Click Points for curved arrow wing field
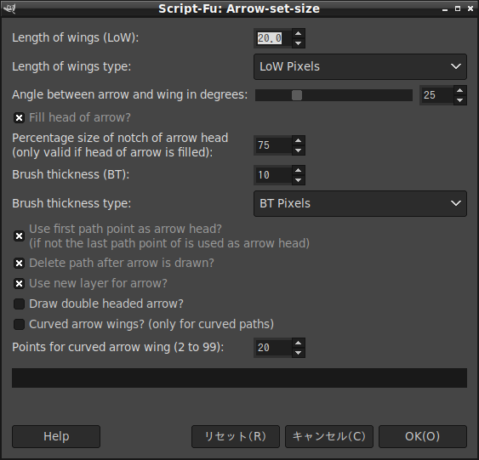Image resolution: width=479 pixels, height=460 pixels. 273,348
